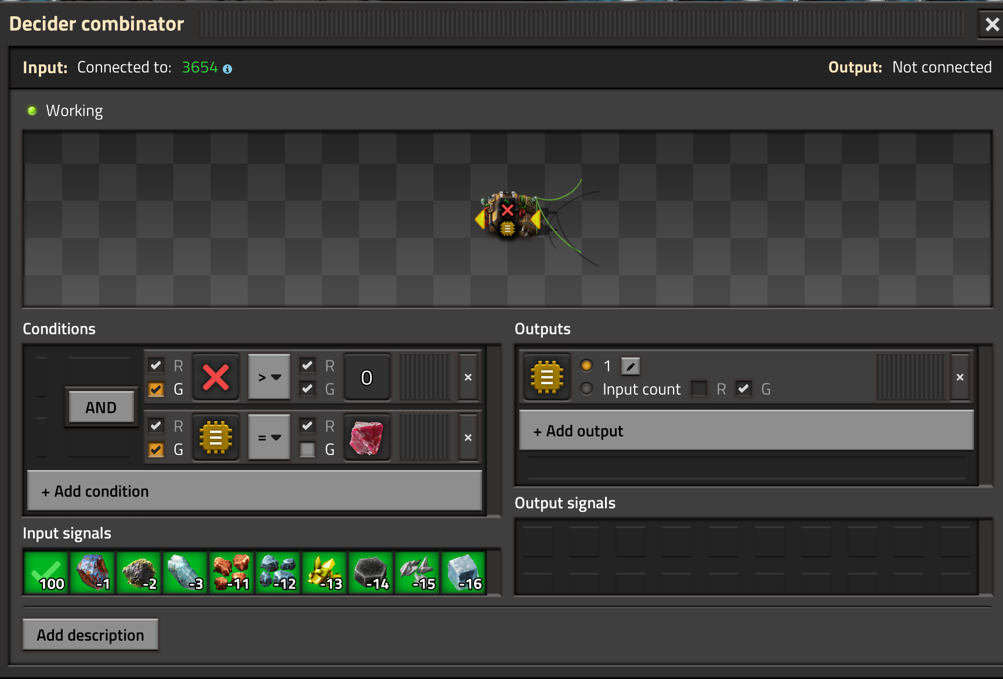Click Add condition button
The width and height of the screenshot is (1003, 679).
[x=255, y=491]
